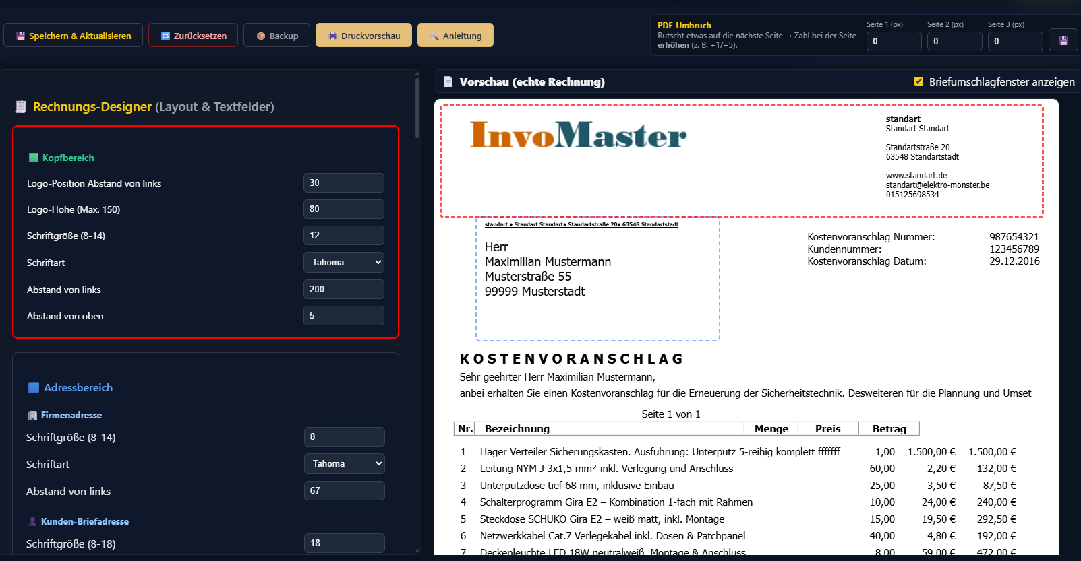Image resolution: width=1081 pixels, height=561 pixels.
Task: Click Kopfbereich Abstand von links field
Action: coord(344,289)
